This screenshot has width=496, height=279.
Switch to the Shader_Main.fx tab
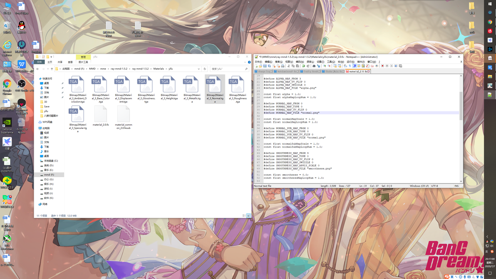pyautogui.click(x=333, y=72)
